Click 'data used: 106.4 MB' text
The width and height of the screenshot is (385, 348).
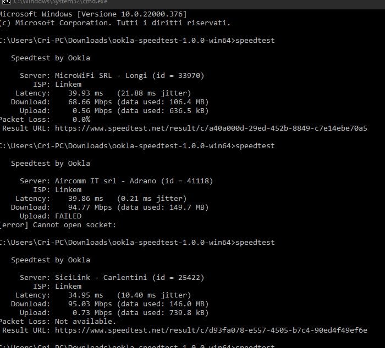(163, 102)
